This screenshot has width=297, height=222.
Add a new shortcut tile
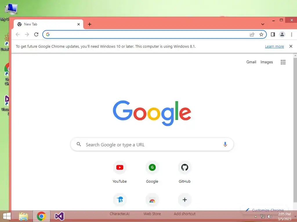click(x=185, y=204)
